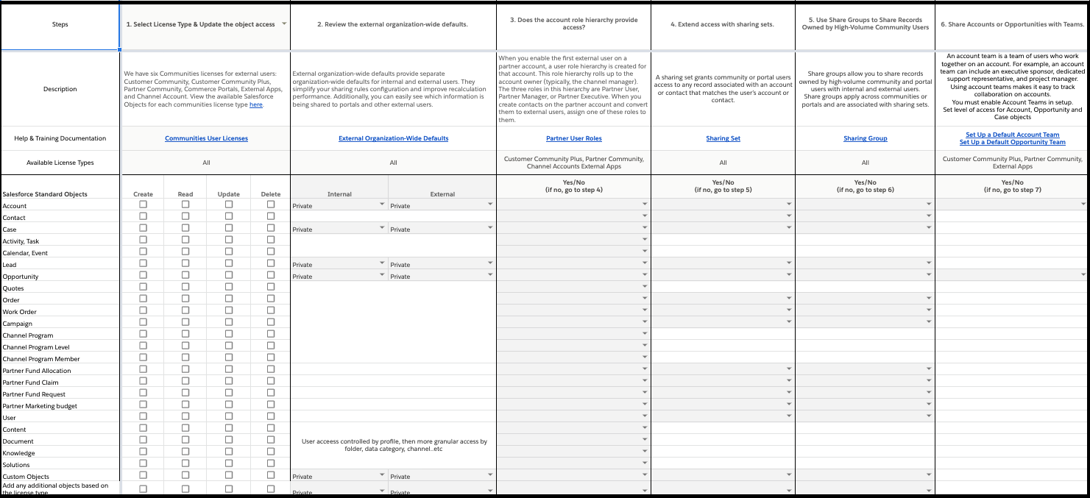The image size is (1090, 498).
Task: Open the Share Groups dropdown for Lead
Action: pos(930,264)
